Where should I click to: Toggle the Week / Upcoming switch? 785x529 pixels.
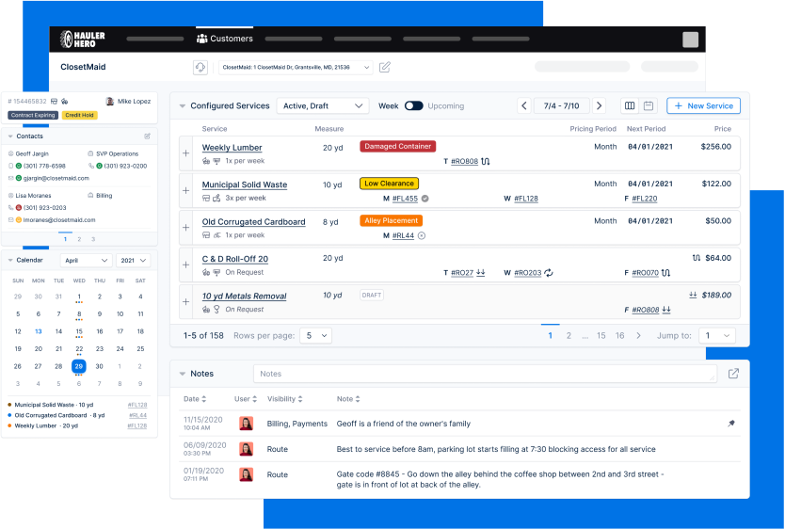pos(414,105)
